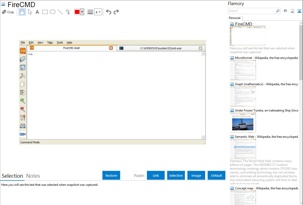Click the abcd text highlight icon
The width and height of the screenshot is (303, 205).
(x=23, y=134)
